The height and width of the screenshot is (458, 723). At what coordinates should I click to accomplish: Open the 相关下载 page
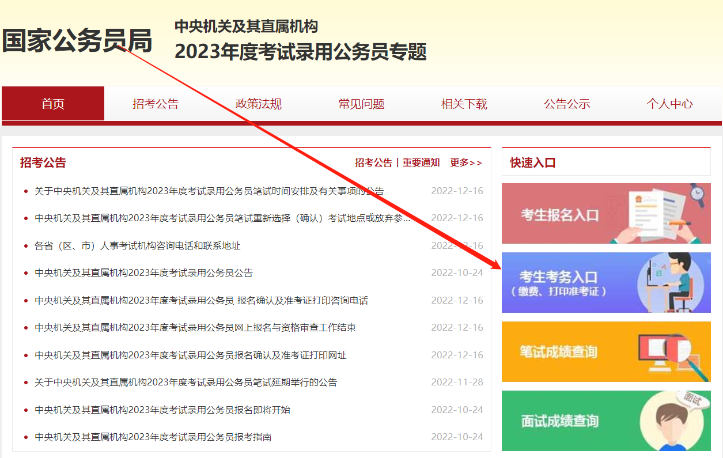(x=464, y=103)
